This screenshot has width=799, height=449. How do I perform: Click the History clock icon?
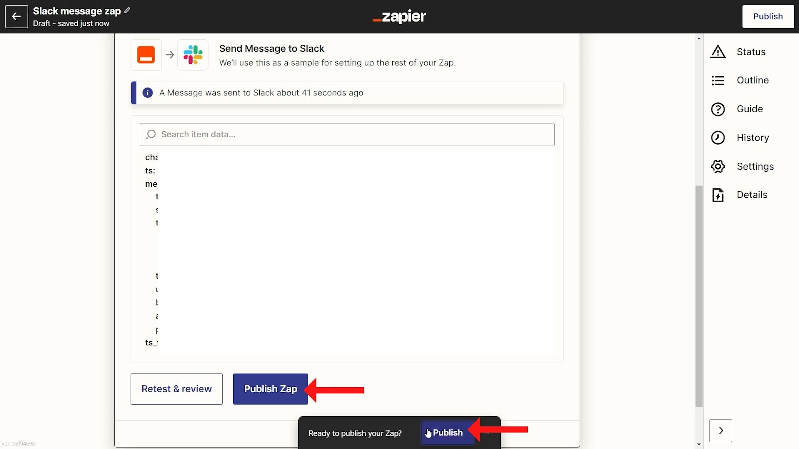click(718, 138)
